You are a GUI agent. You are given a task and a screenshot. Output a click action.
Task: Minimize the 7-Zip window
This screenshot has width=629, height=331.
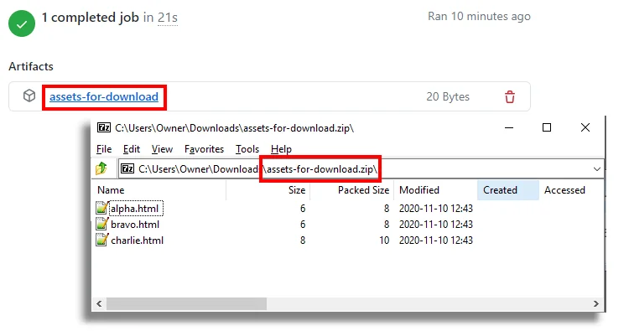(509, 128)
